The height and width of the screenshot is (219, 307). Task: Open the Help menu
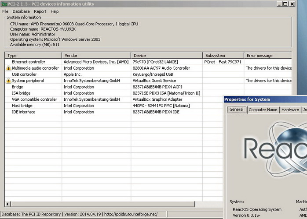[x=55, y=11]
